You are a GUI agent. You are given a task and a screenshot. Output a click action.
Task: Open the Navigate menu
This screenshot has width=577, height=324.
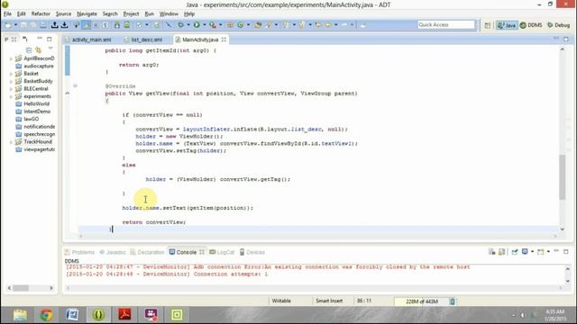87,13
